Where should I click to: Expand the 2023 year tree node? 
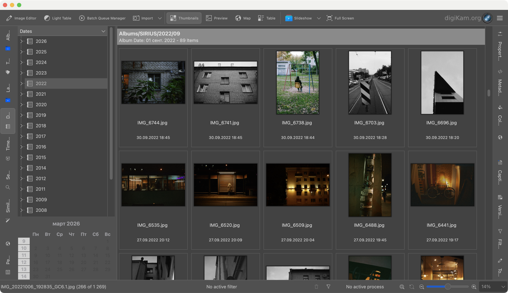pos(21,73)
